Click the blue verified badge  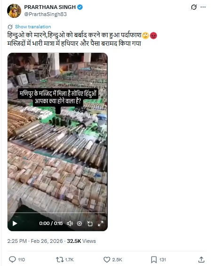pyautogui.click(x=80, y=7)
